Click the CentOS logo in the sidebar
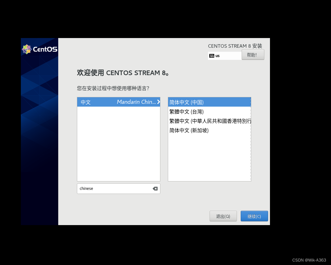The height and width of the screenshot is (265, 331). click(x=40, y=49)
